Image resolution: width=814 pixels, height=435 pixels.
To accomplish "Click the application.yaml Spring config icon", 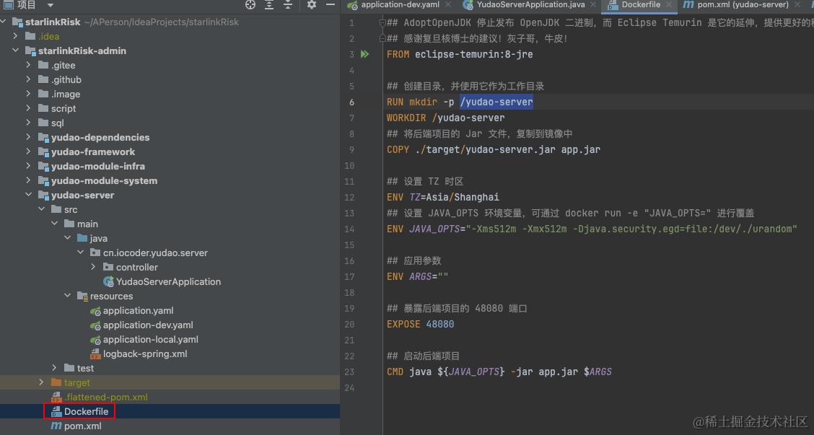I will (x=95, y=311).
